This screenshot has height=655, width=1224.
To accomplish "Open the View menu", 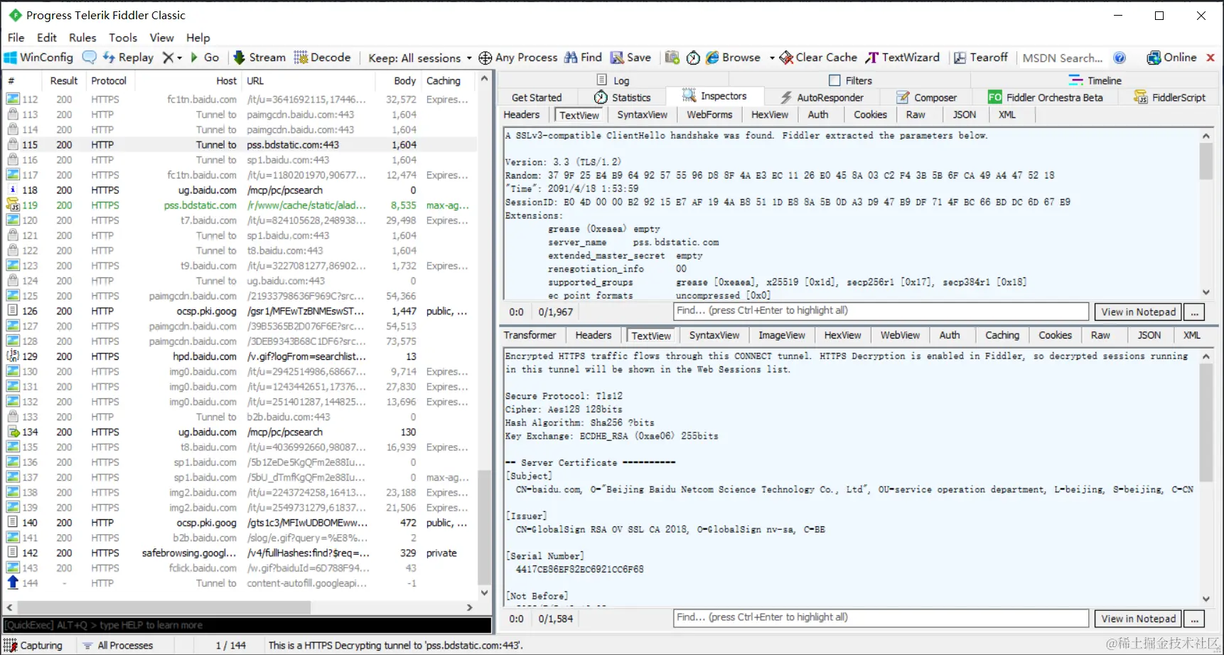I will point(161,38).
